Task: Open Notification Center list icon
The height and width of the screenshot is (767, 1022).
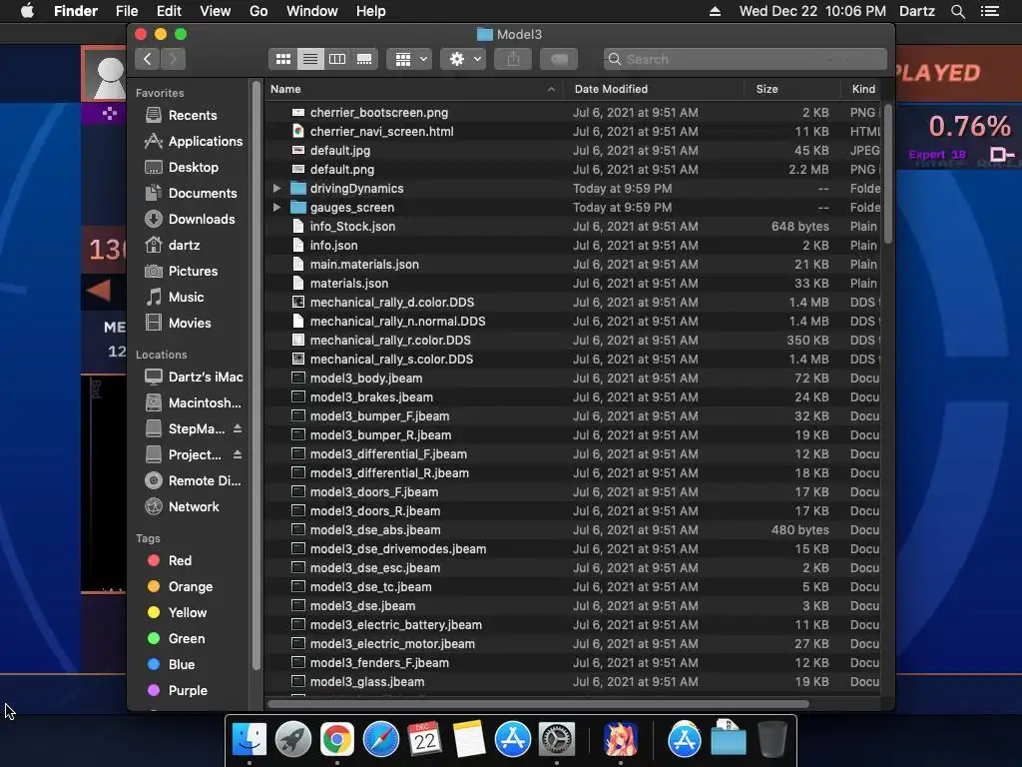Action: 990,11
